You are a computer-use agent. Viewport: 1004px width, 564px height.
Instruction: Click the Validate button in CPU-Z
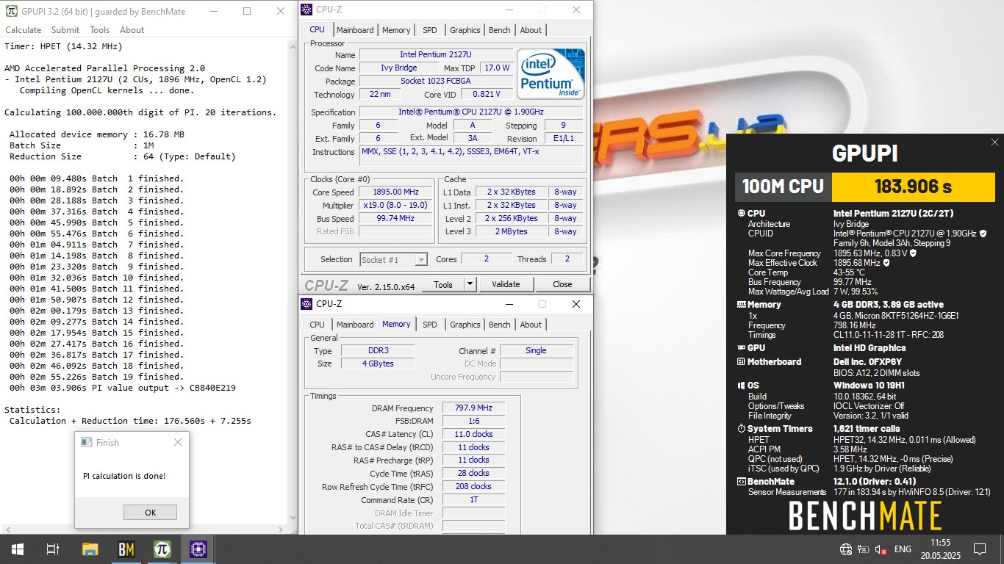[x=506, y=284]
